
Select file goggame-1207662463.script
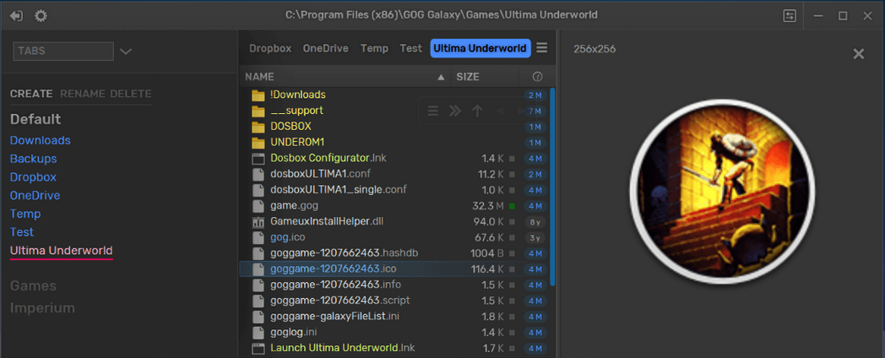339,301
